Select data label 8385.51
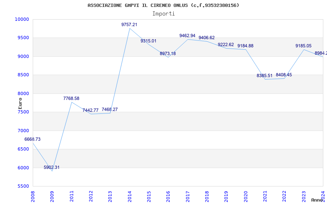The height and width of the screenshot is (204, 327). [x=264, y=75]
